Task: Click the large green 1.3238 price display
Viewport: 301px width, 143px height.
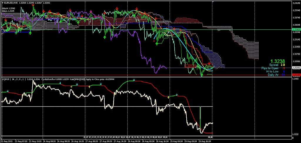Action: [x=278, y=61]
